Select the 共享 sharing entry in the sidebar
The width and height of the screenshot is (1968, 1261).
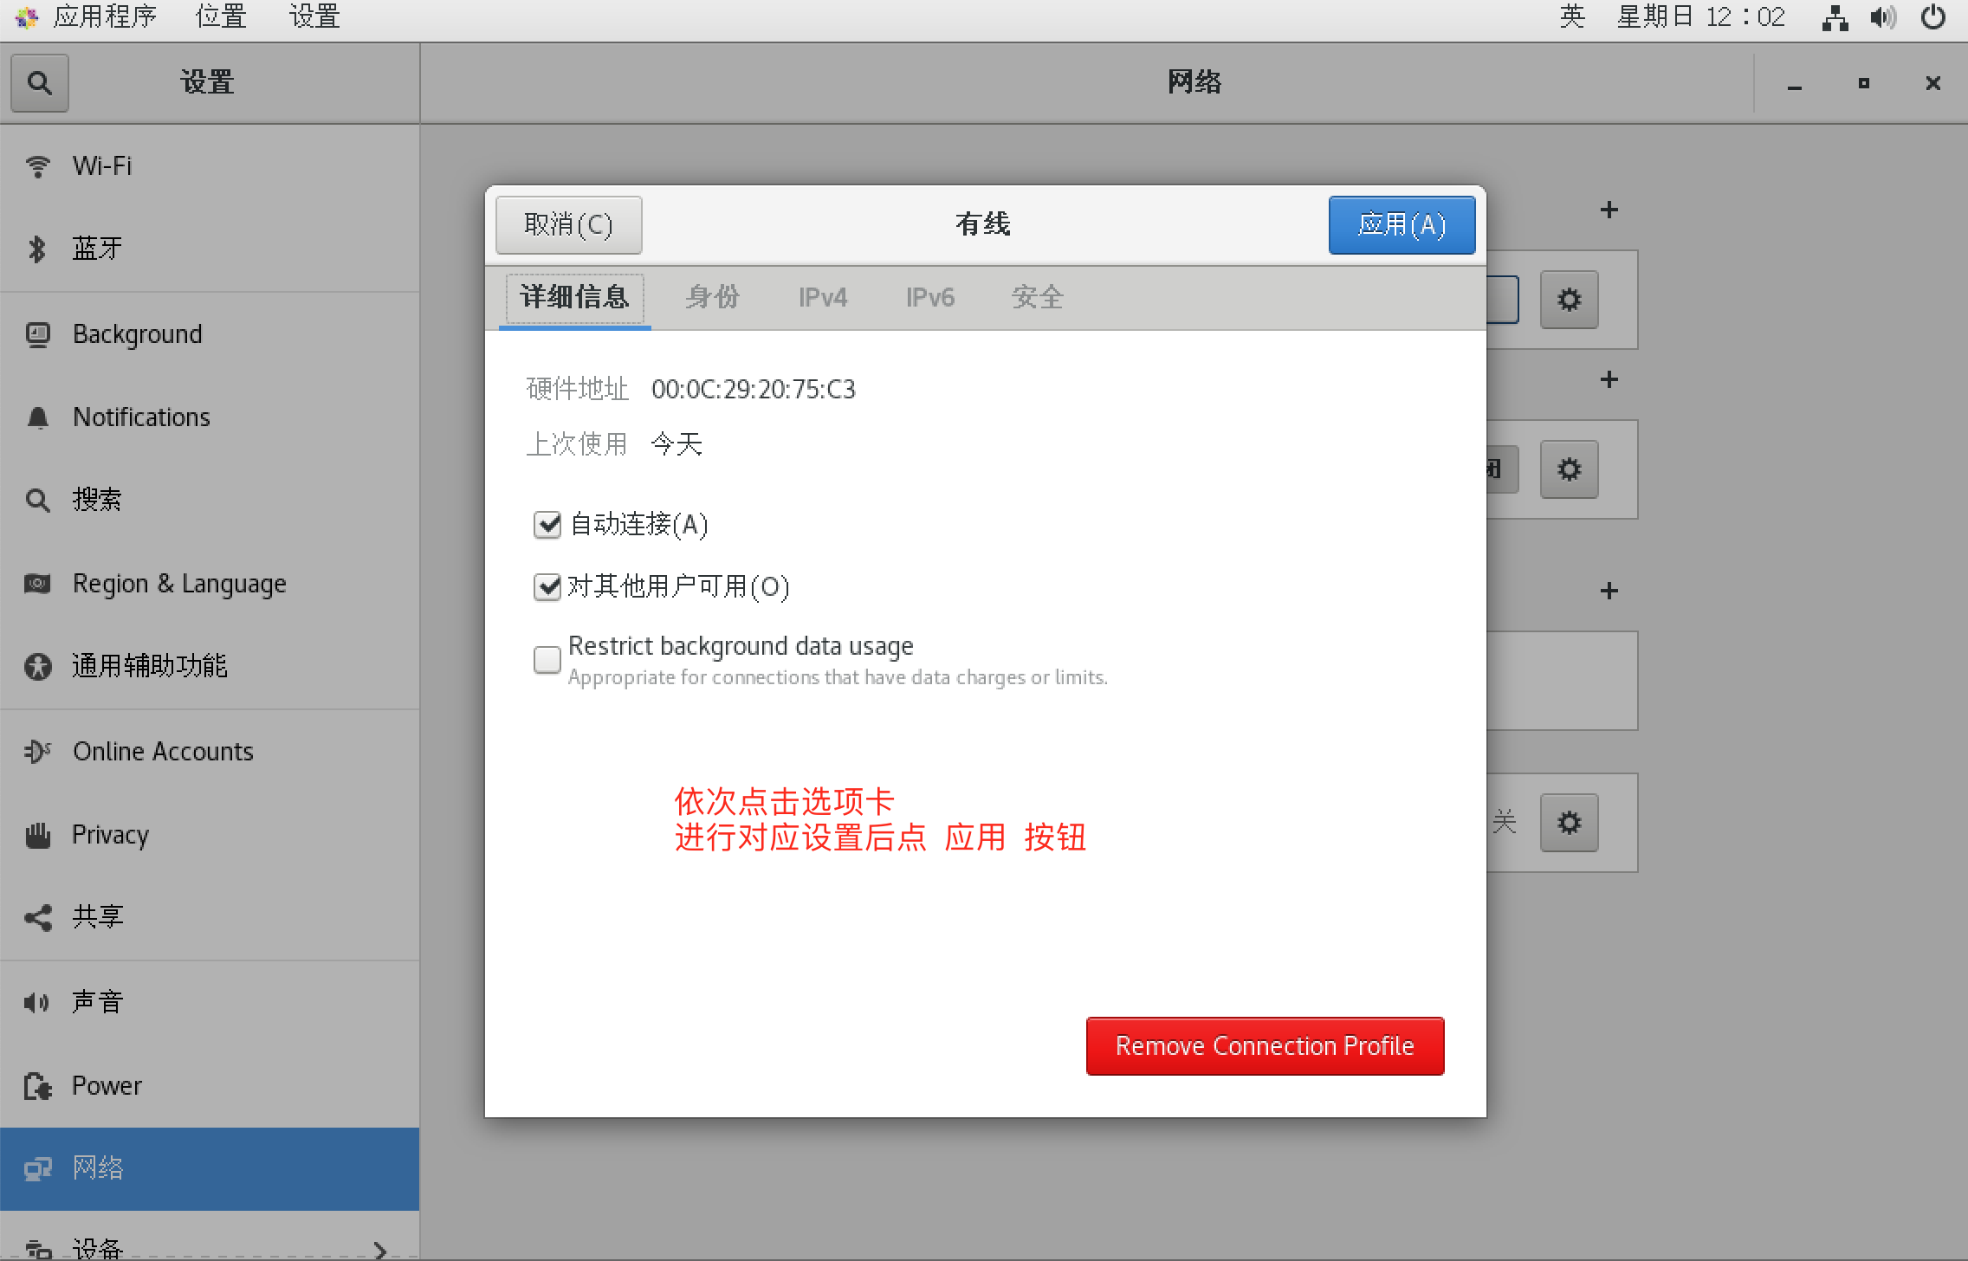[97, 916]
